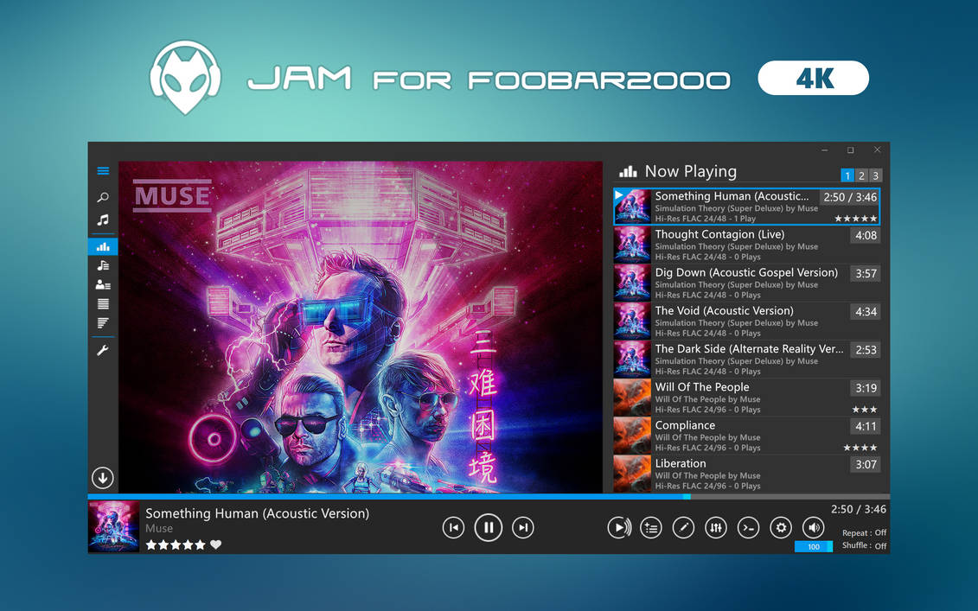Select the playlist queue icon in toolbar

pyautogui.click(x=651, y=527)
